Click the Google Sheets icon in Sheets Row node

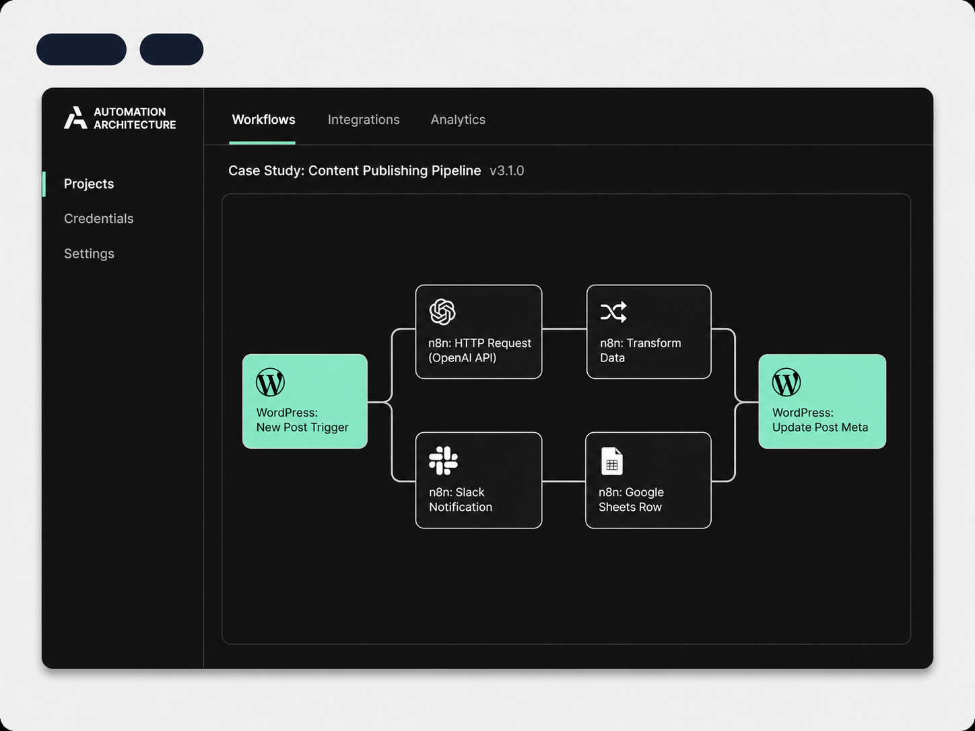[x=612, y=462]
